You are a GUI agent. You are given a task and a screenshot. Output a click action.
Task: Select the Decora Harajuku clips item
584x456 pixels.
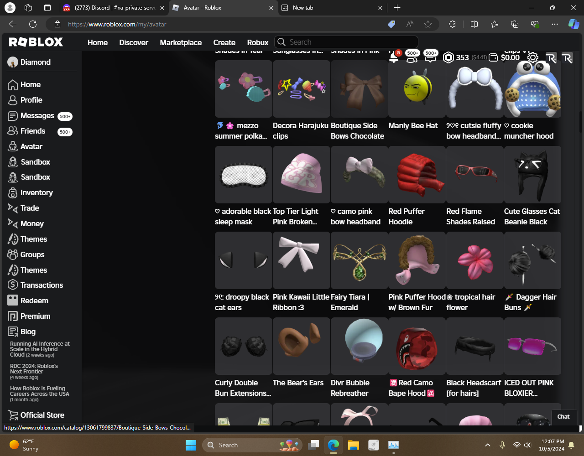coord(301,89)
